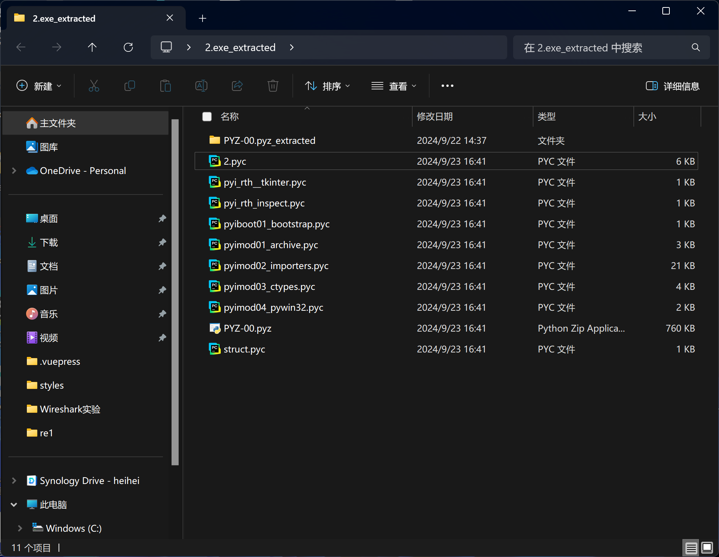Select file pyimod03_ctypes.pyc

(446, 286)
